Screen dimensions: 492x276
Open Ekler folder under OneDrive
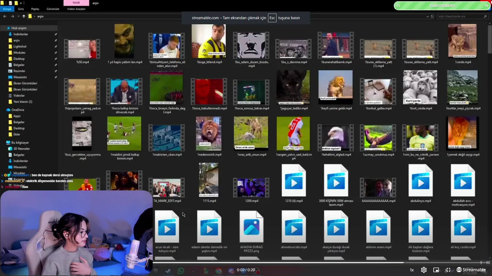pos(17,134)
